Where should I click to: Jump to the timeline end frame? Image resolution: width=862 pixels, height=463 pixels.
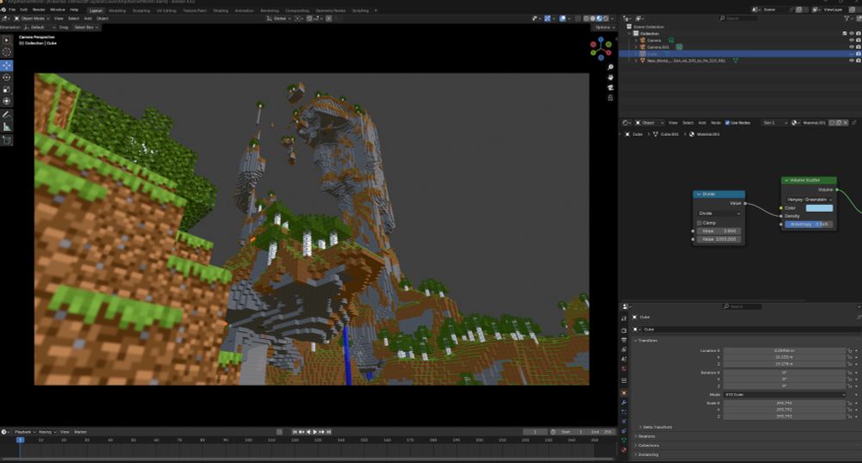328,432
